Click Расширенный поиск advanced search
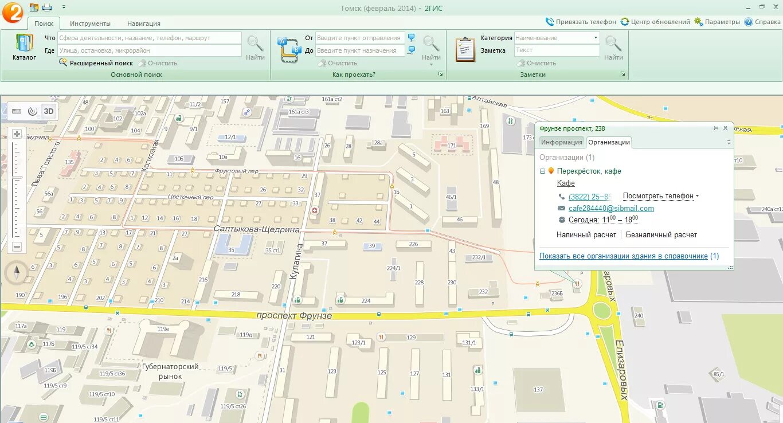The height and width of the screenshot is (423, 783). (x=96, y=63)
